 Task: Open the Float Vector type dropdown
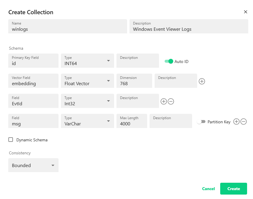point(87,81)
